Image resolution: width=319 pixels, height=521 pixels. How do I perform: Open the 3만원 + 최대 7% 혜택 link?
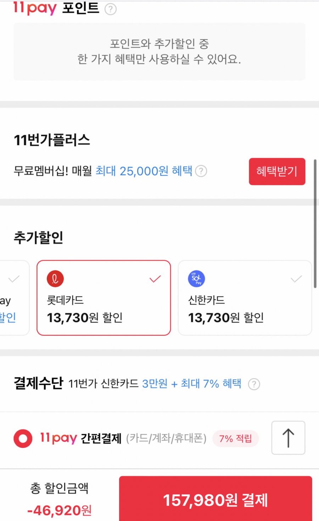click(x=191, y=383)
